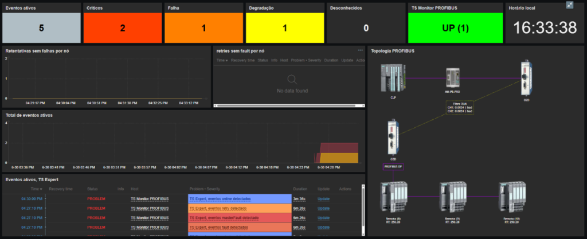Click the Remota (10) device icon

pos(512,197)
